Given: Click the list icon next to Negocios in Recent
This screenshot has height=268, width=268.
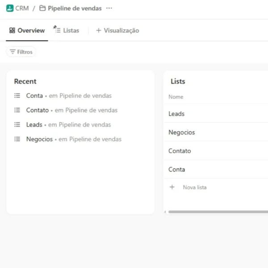Looking at the screenshot, I should pos(17,139).
